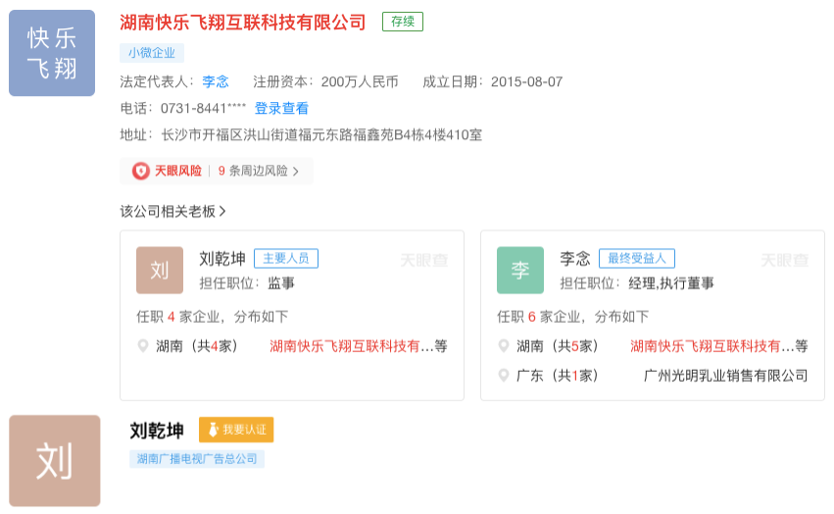The image size is (834, 514).
Task: Click the 小微企业 tag
Action: (152, 53)
